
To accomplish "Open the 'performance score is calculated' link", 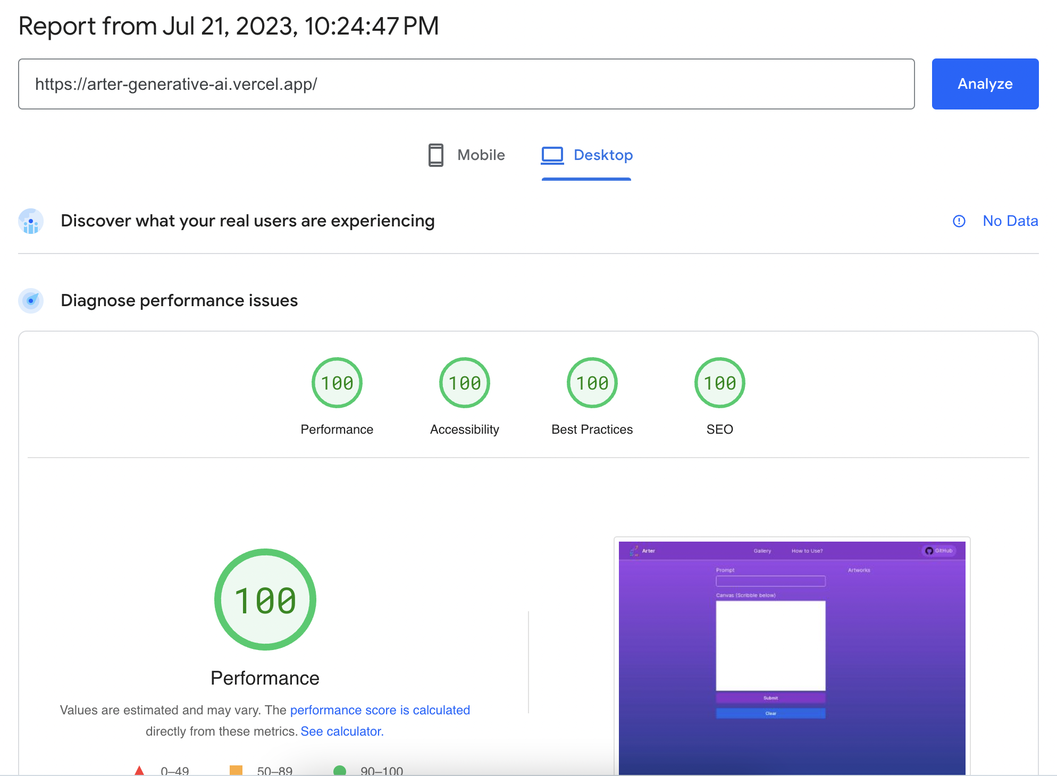I will [x=380, y=710].
